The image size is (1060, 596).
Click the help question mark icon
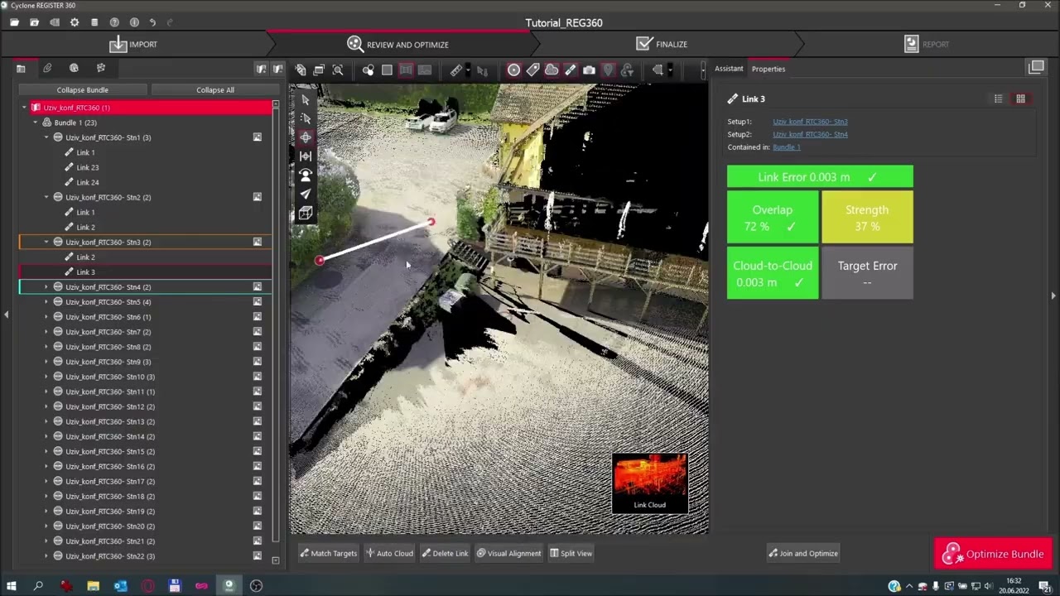pyautogui.click(x=114, y=22)
